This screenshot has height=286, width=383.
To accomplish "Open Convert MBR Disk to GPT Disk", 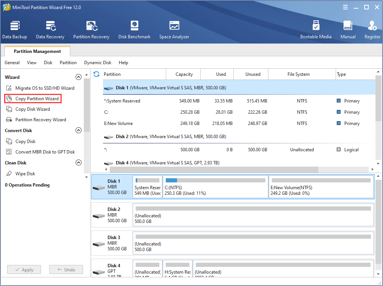I will coord(45,152).
